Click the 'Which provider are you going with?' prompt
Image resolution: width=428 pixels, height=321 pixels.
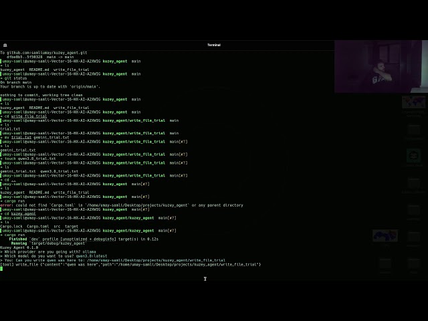pyautogui.click(x=48, y=251)
